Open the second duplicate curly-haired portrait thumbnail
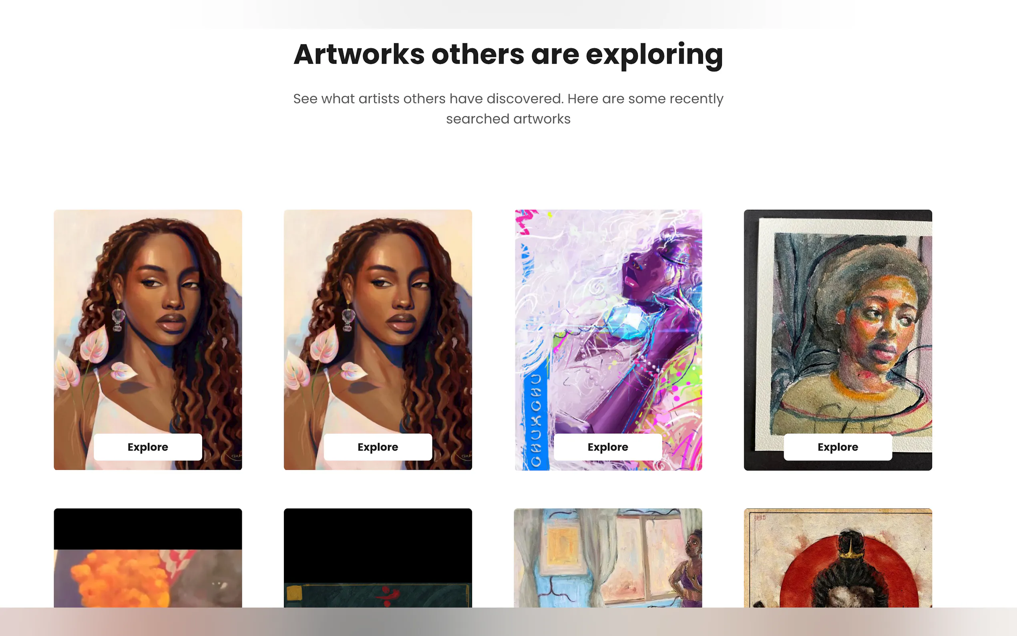 point(378,320)
